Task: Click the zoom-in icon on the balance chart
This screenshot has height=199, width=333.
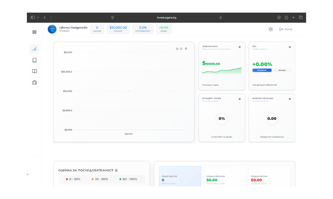Action: click(177, 49)
